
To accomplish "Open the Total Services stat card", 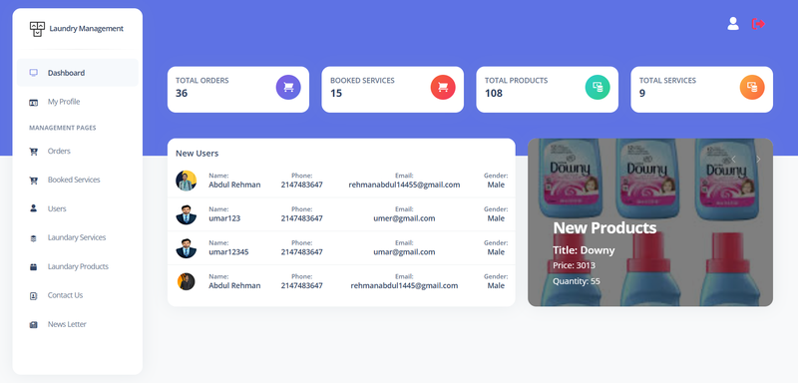I will (x=702, y=90).
